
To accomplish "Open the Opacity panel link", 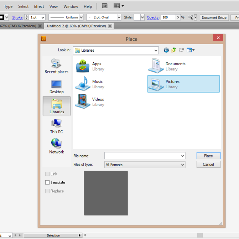I will coord(153,17).
